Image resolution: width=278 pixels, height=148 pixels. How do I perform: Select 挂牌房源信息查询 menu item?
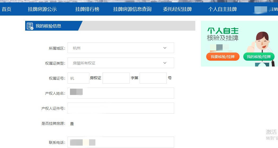point(132,9)
